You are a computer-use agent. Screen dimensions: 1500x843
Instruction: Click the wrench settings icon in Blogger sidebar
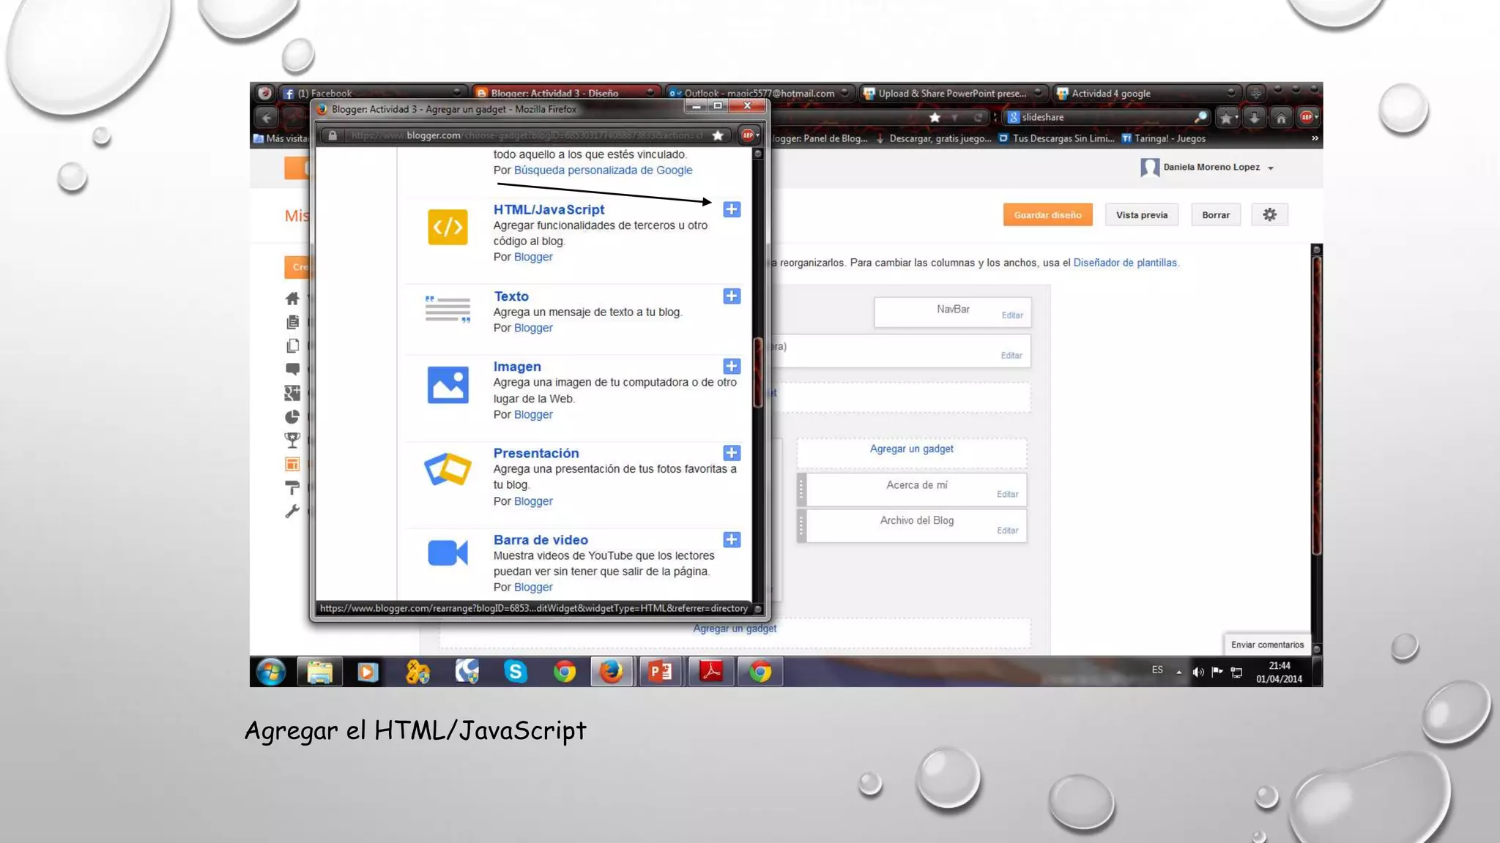[x=292, y=511]
